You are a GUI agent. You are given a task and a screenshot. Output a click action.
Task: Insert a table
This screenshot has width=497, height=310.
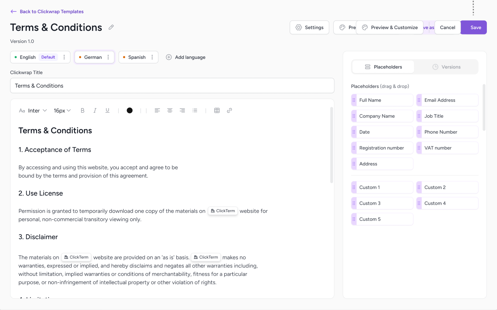click(217, 110)
